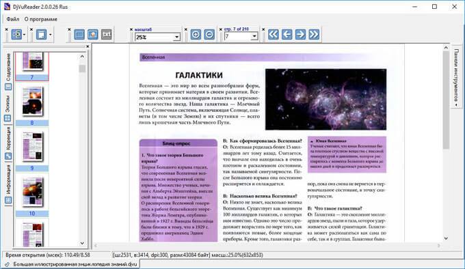
Task: Go to the previous page arrow
Action: (287, 35)
